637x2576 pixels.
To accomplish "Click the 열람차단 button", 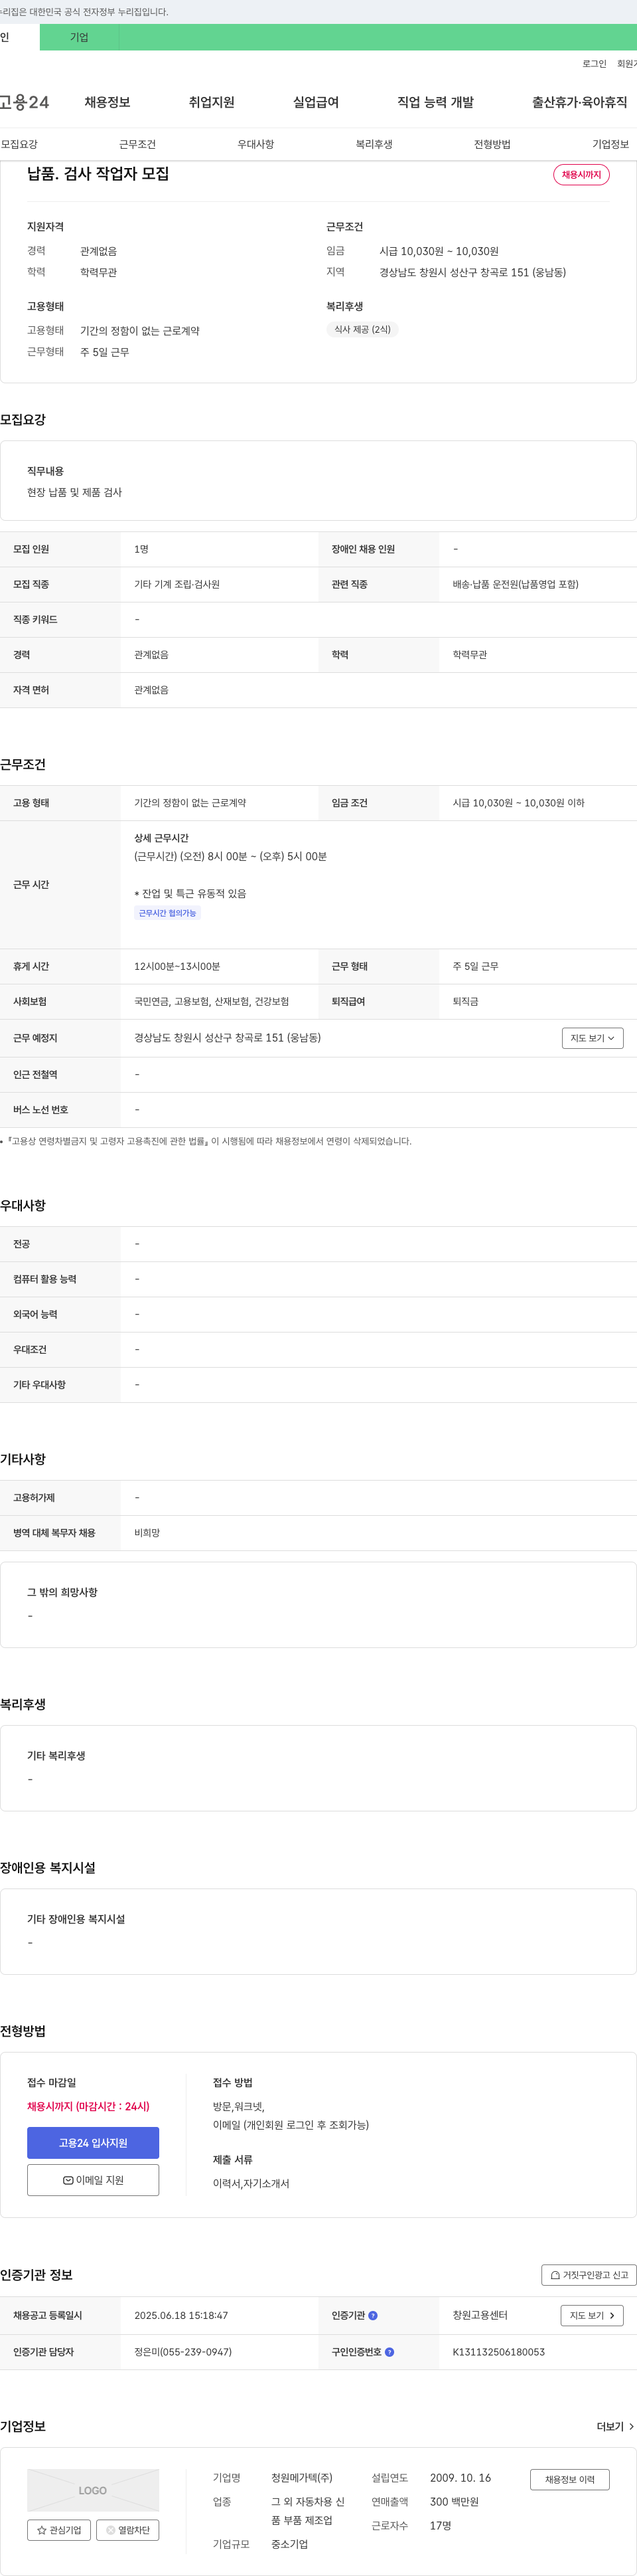I will tap(127, 2530).
